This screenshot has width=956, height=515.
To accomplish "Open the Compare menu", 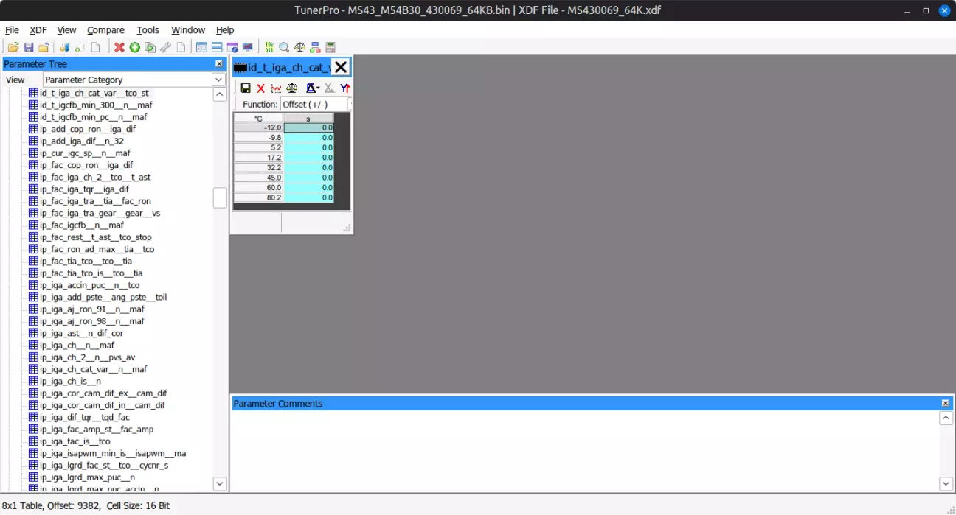I will click(x=105, y=30).
